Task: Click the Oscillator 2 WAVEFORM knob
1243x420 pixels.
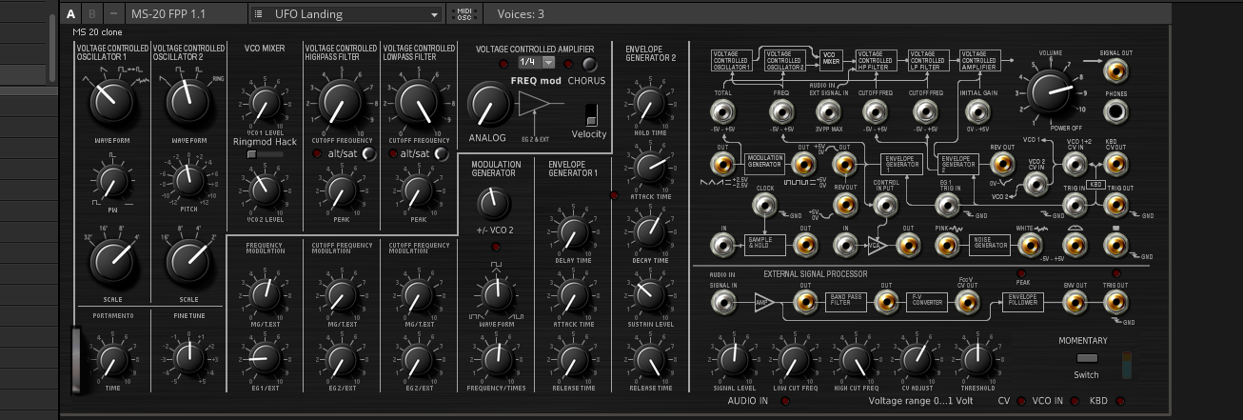Action: pos(187,102)
